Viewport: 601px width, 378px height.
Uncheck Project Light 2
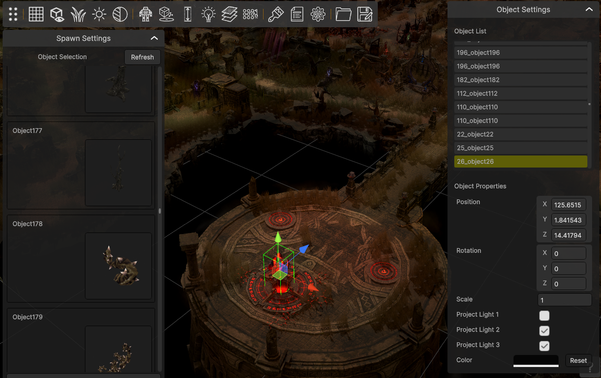click(x=544, y=330)
